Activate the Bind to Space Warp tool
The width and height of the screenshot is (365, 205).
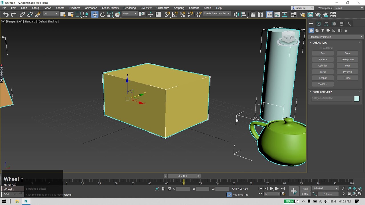(x=37, y=15)
